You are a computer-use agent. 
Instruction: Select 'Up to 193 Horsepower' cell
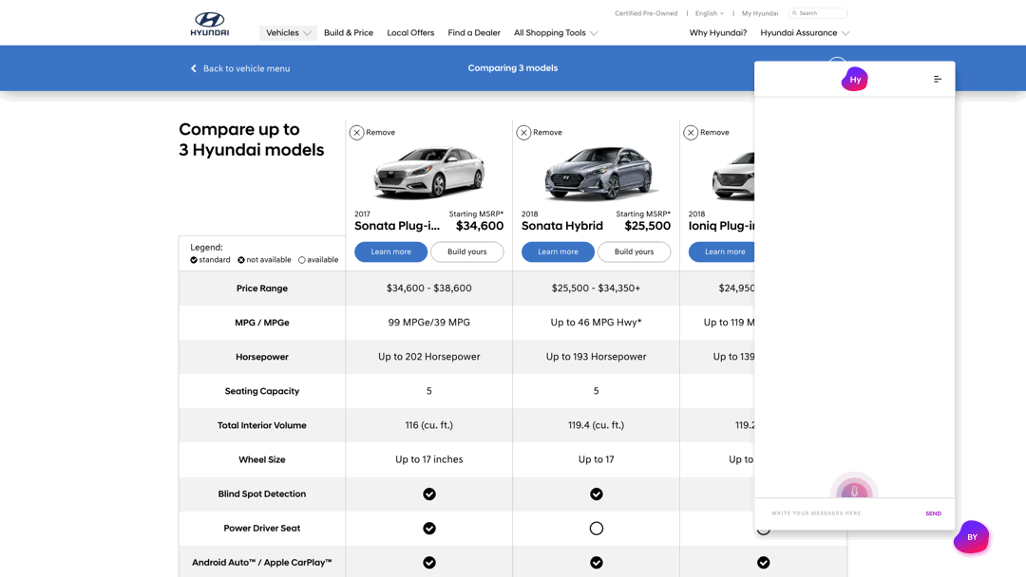[596, 357]
